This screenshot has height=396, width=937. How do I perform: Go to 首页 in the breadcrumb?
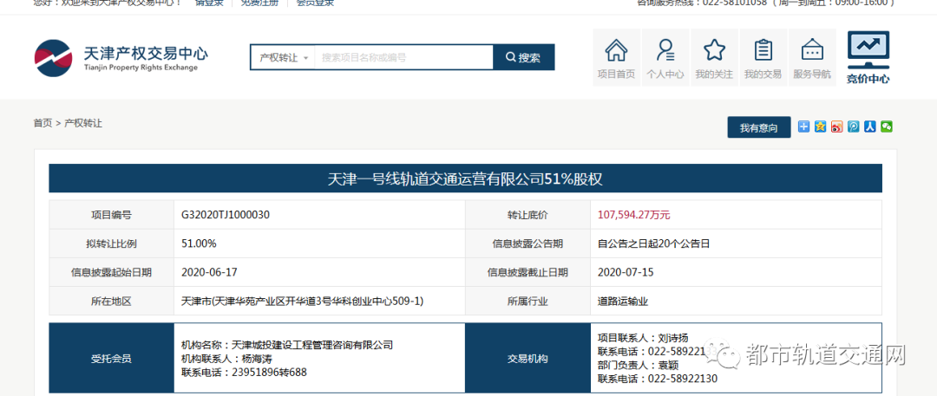(x=43, y=123)
